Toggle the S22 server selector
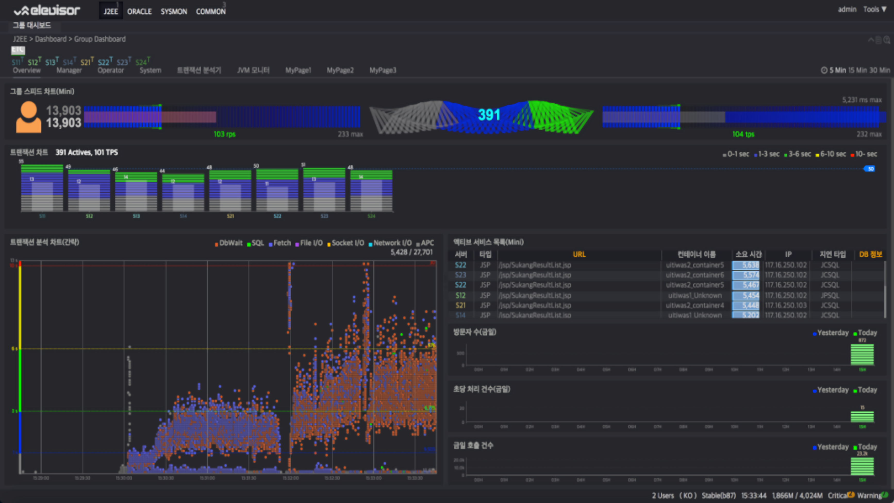 [x=104, y=62]
